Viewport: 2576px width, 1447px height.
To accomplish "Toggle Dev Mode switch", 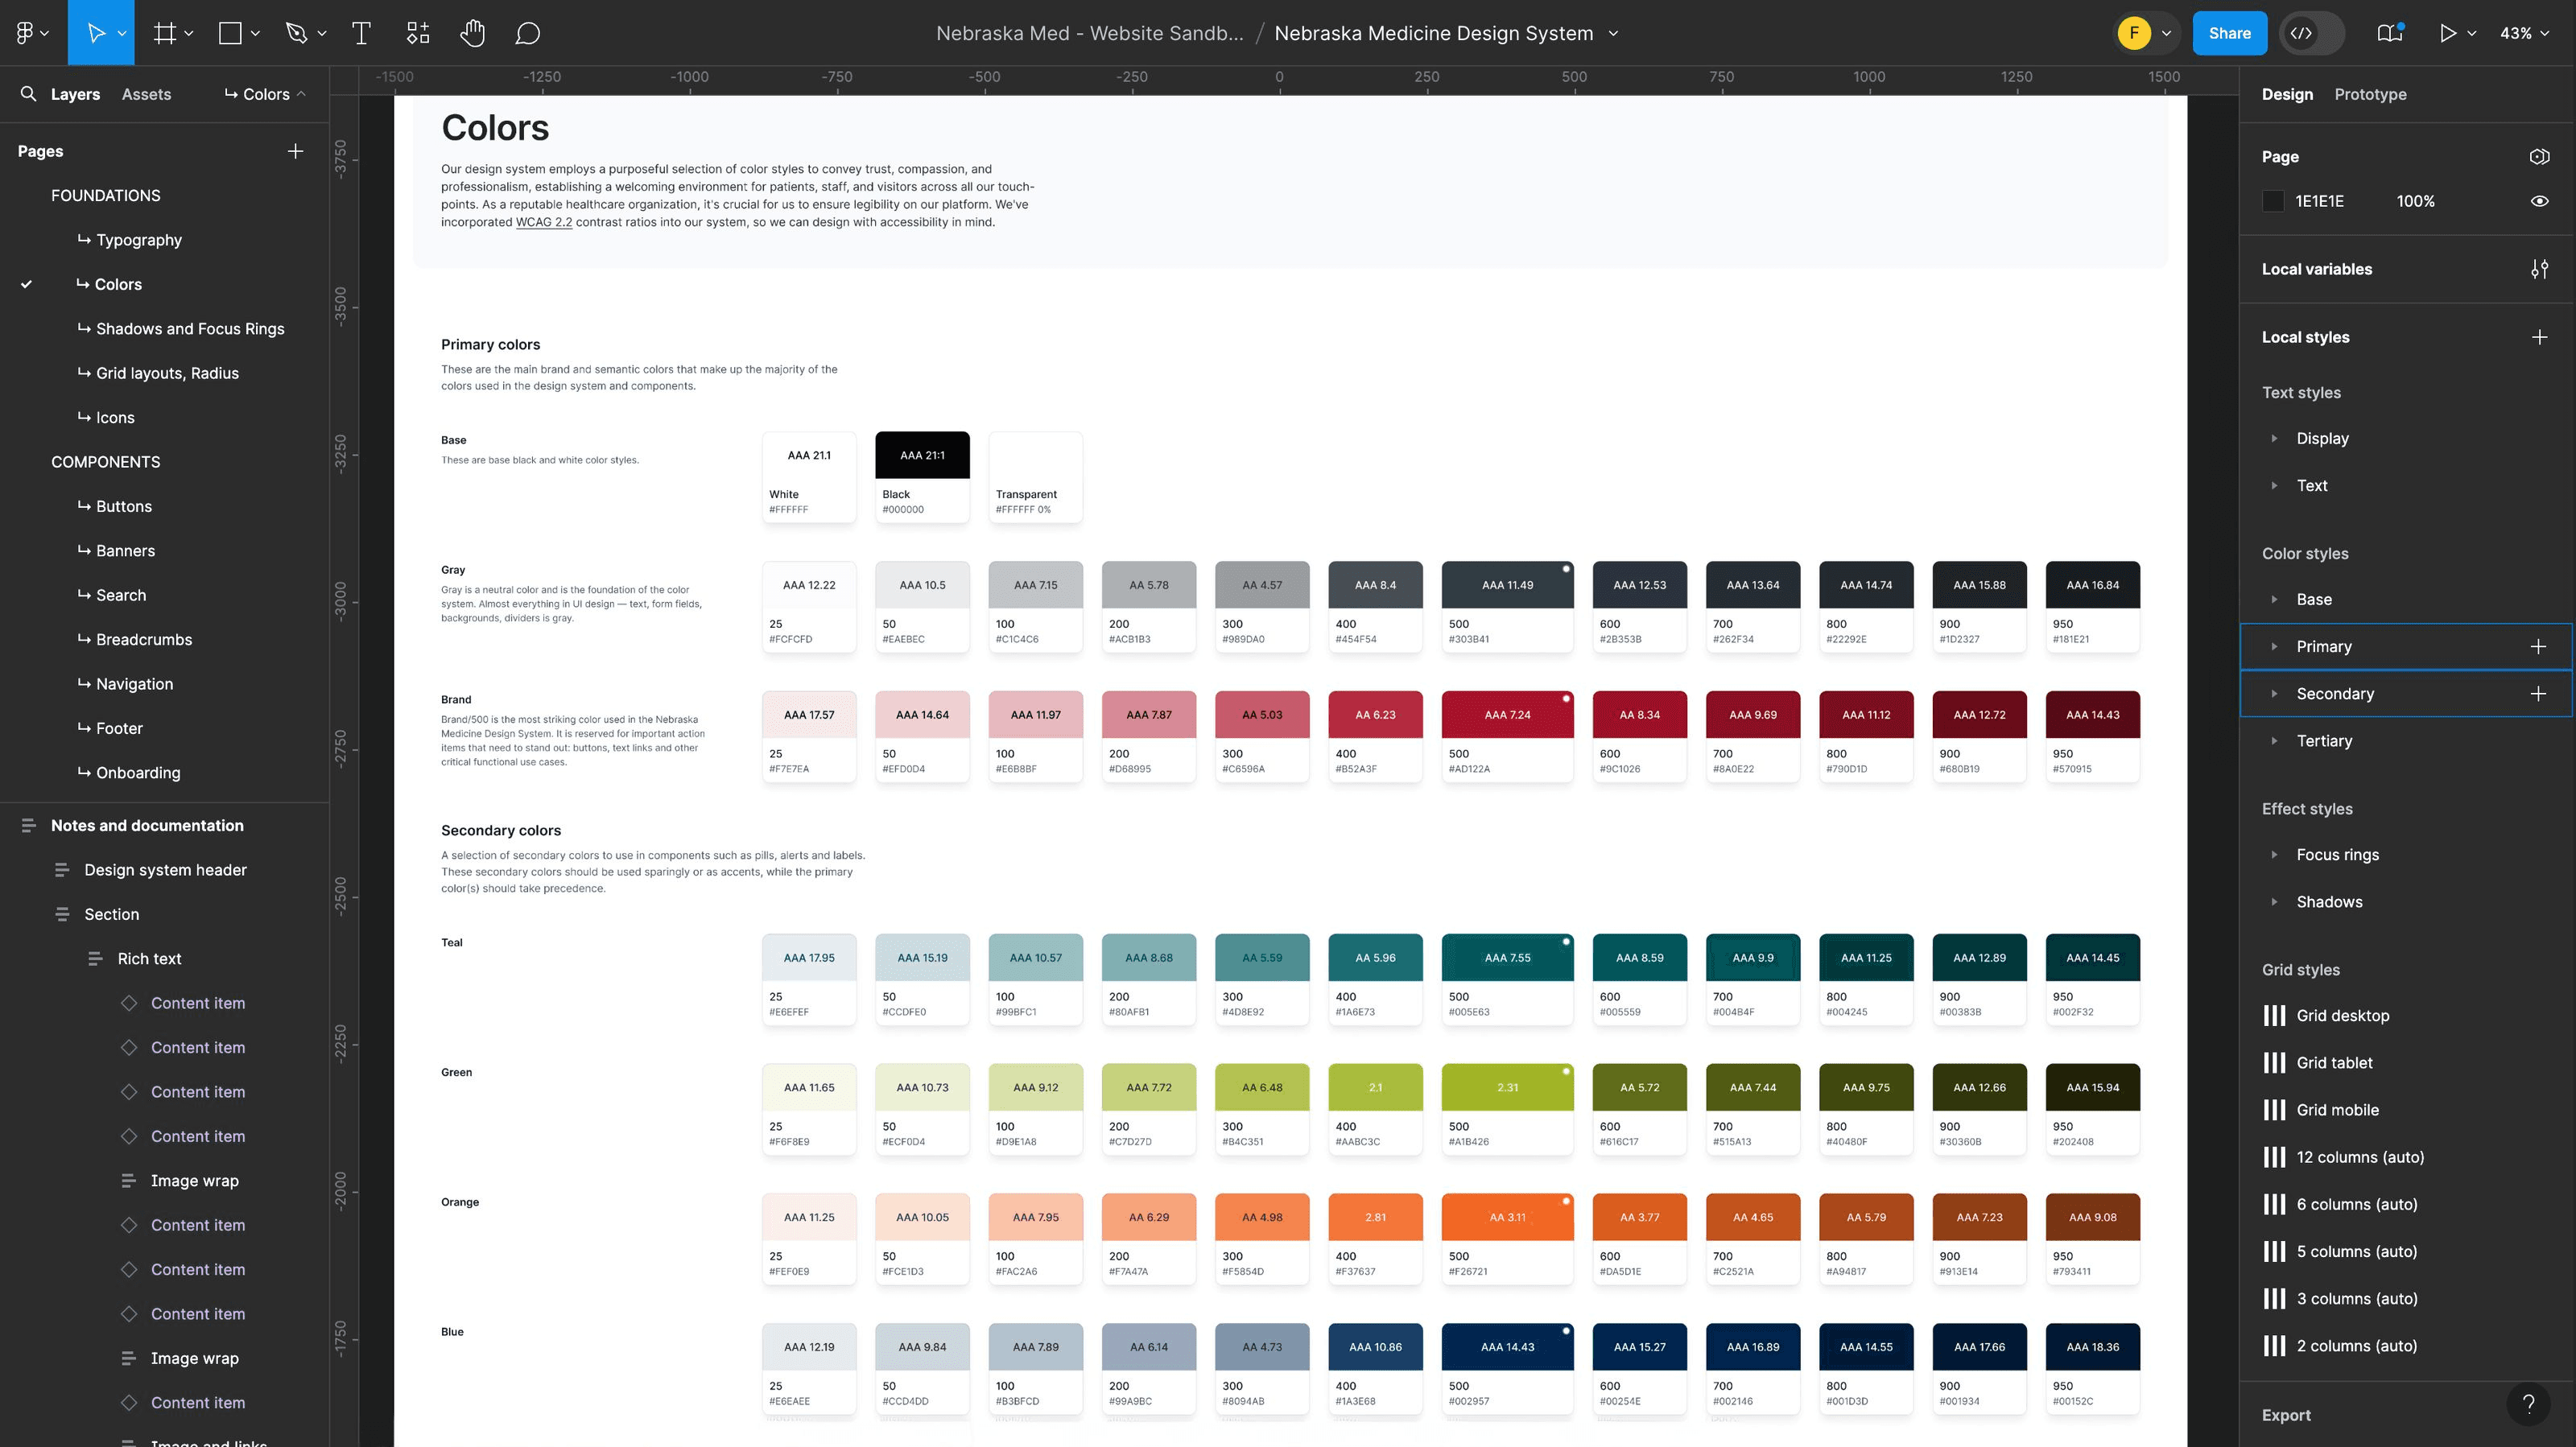I will (2312, 33).
